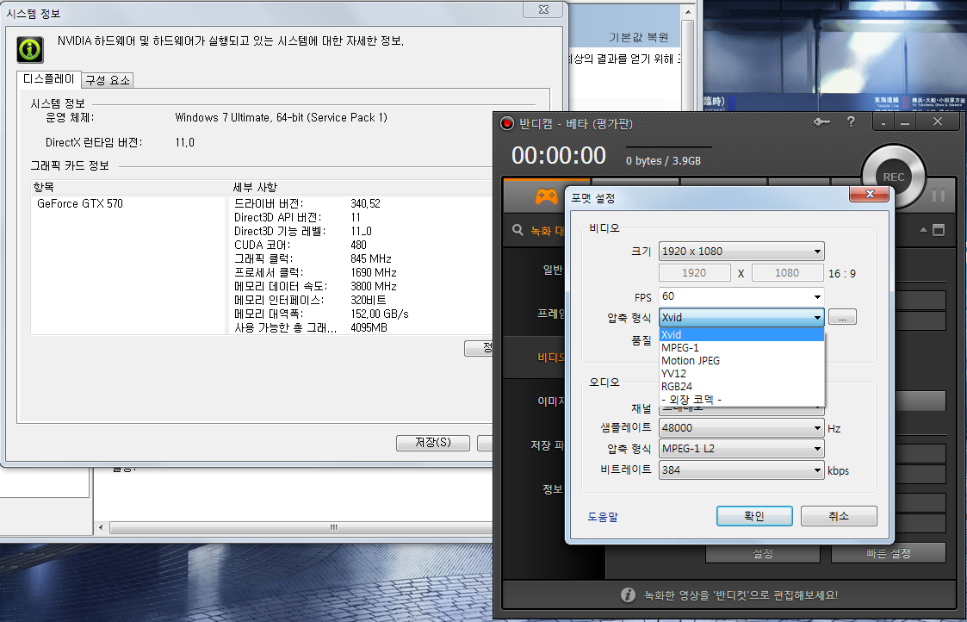Select the 비디오 section in Bandicam sidebar

[x=551, y=358]
